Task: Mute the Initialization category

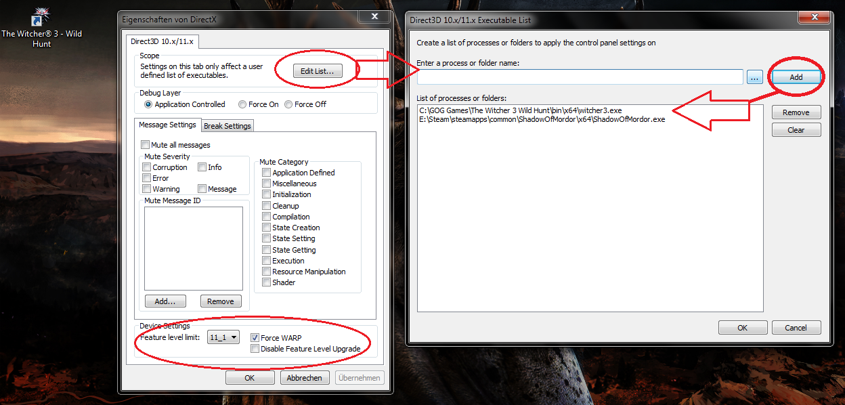Action: coord(266,194)
